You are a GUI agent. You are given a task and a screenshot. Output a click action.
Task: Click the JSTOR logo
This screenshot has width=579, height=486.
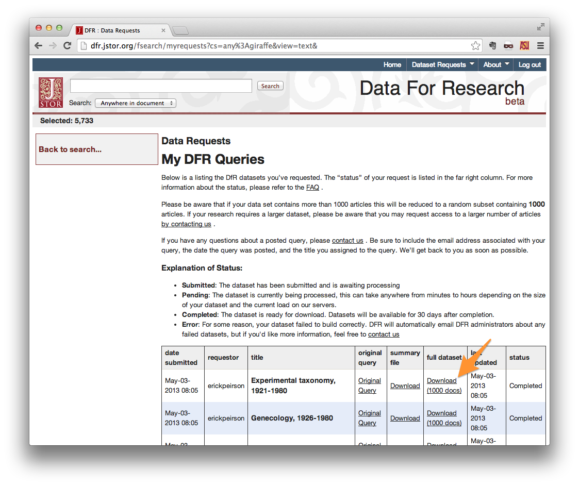click(51, 92)
